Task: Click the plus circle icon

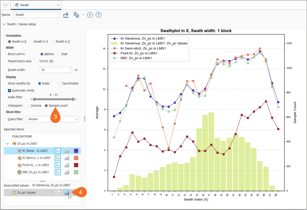Action: (x=90, y=15)
